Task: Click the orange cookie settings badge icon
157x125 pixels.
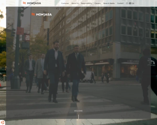Action: [x=3, y=122]
